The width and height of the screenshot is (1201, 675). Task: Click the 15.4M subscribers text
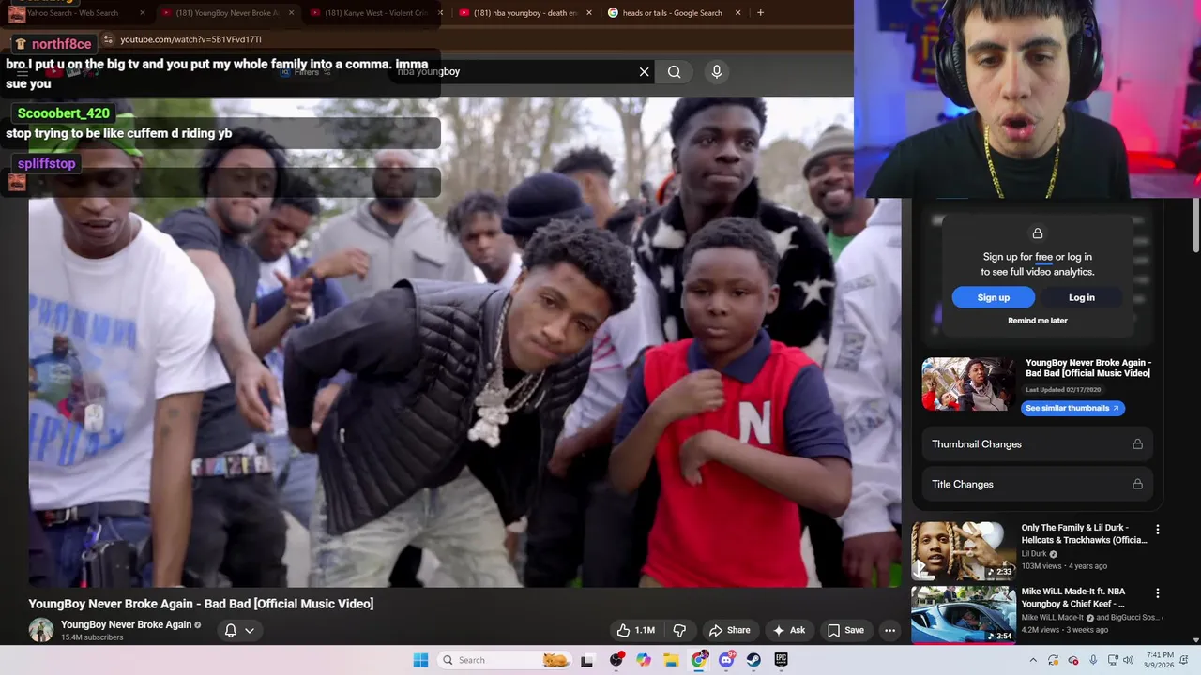92,637
